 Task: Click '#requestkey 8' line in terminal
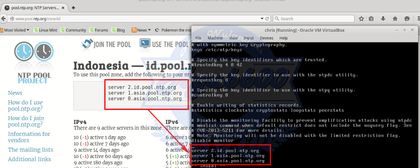[210, 80]
